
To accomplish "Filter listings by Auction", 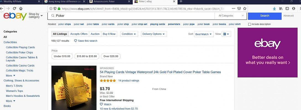I will 95,34.
